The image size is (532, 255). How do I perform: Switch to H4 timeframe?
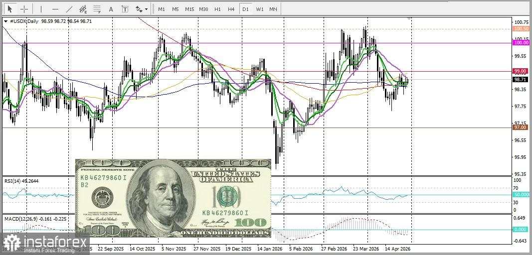231,9
